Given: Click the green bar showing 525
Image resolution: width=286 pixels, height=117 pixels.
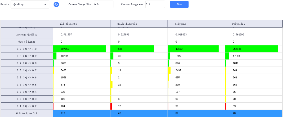Looking at the screenshot, I should pos(132,49).
